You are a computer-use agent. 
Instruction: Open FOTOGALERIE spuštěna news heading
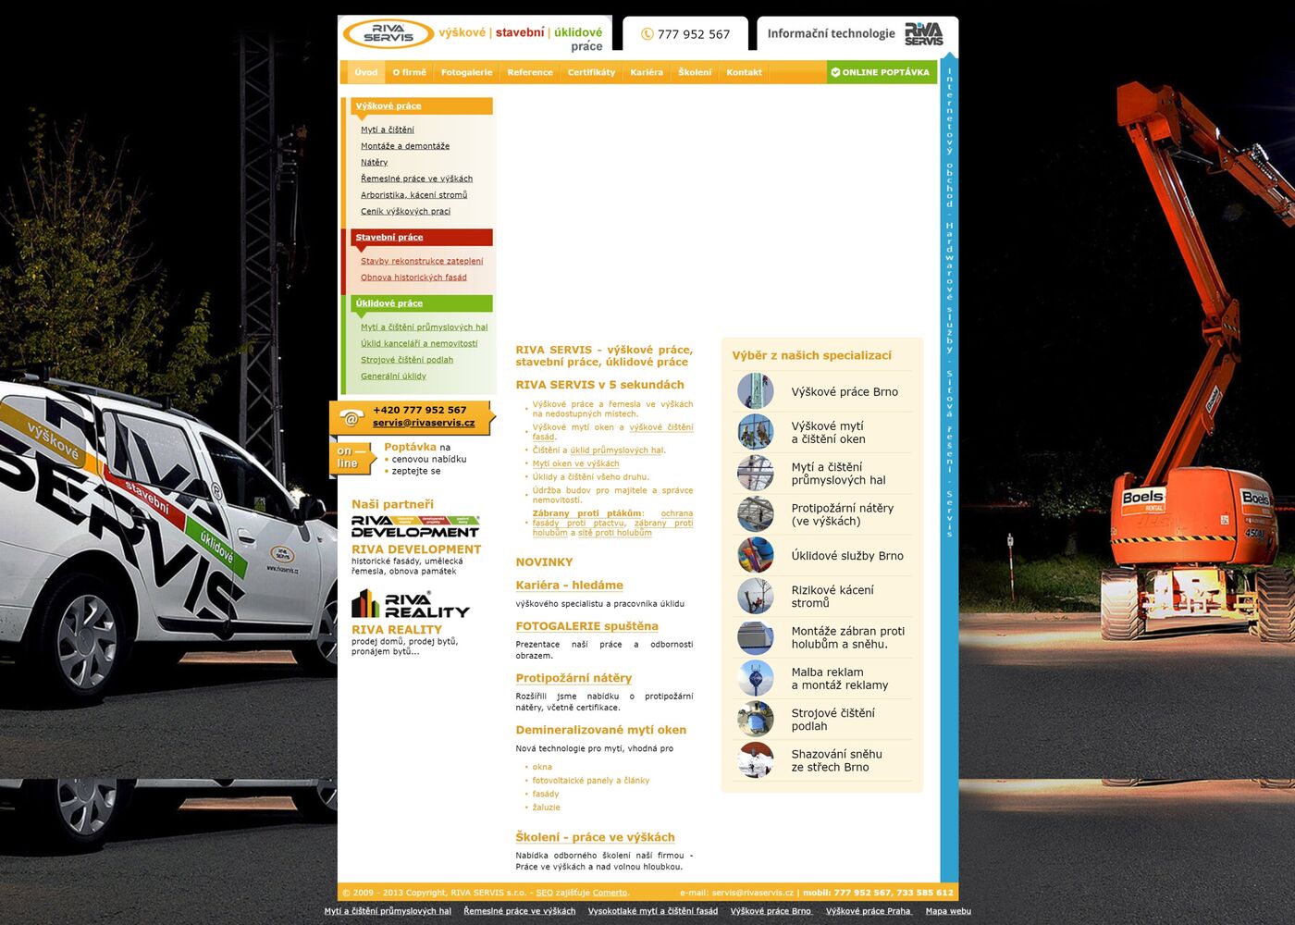586,626
